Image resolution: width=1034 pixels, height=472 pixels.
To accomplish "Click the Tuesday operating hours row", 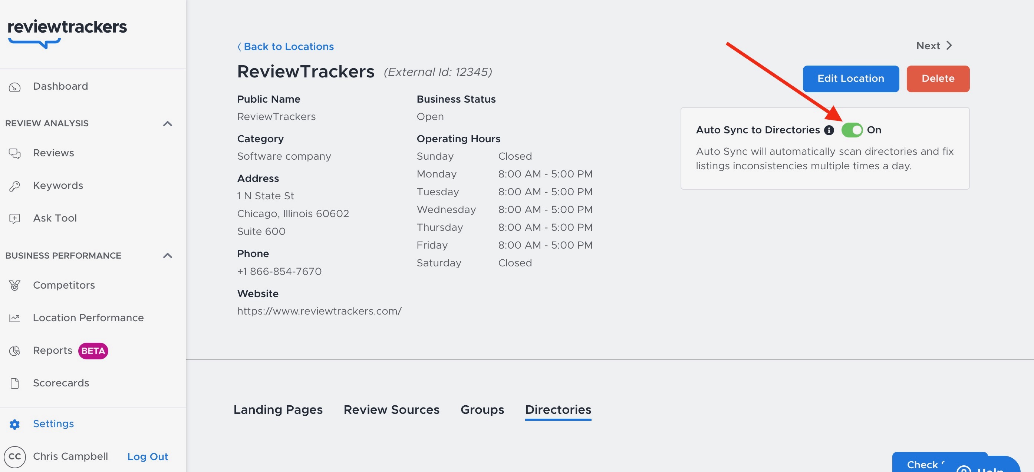I will tap(504, 192).
